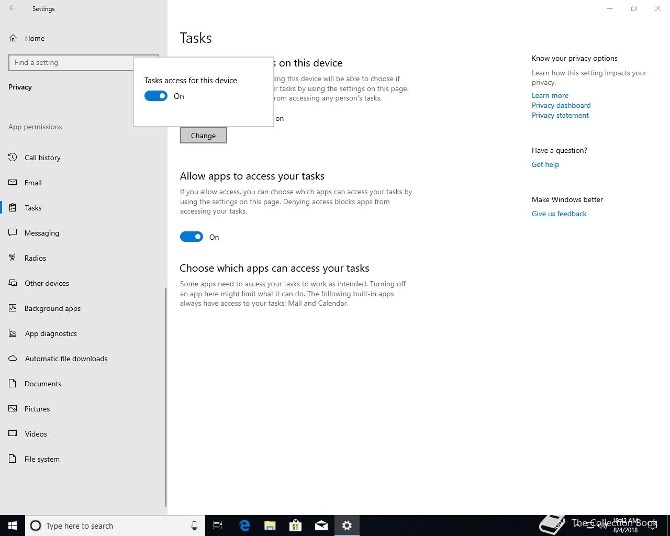This screenshot has width=670, height=536.
Task: Click the sidebar vertical scrollbar
Action: click(166, 397)
